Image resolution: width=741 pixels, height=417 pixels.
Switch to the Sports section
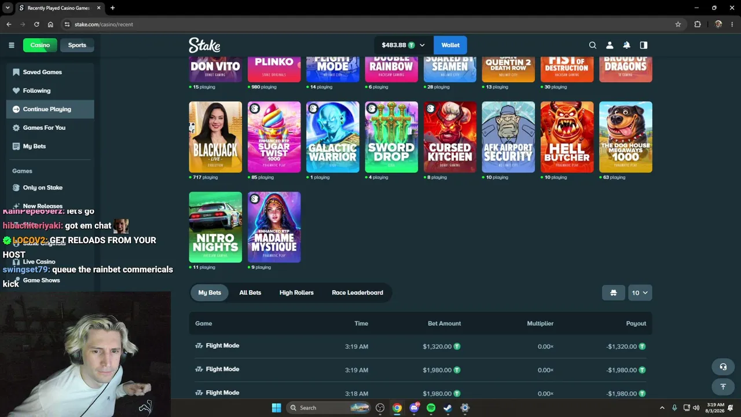click(77, 45)
